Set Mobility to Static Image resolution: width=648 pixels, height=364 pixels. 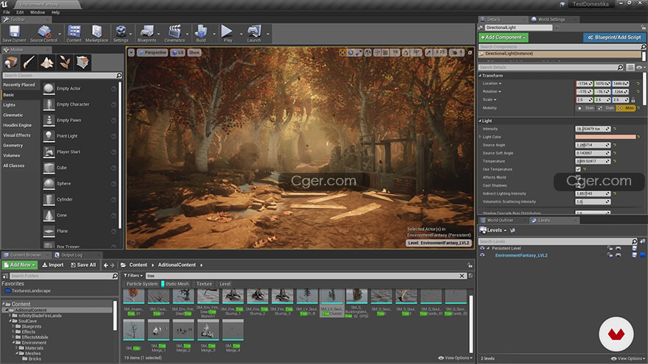(585, 107)
